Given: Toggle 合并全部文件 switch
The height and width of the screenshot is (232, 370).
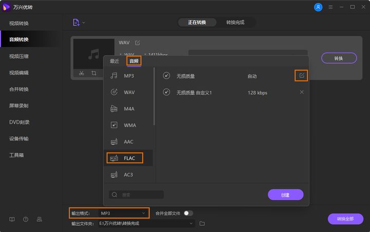Looking at the screenshot, I should 188,213.
